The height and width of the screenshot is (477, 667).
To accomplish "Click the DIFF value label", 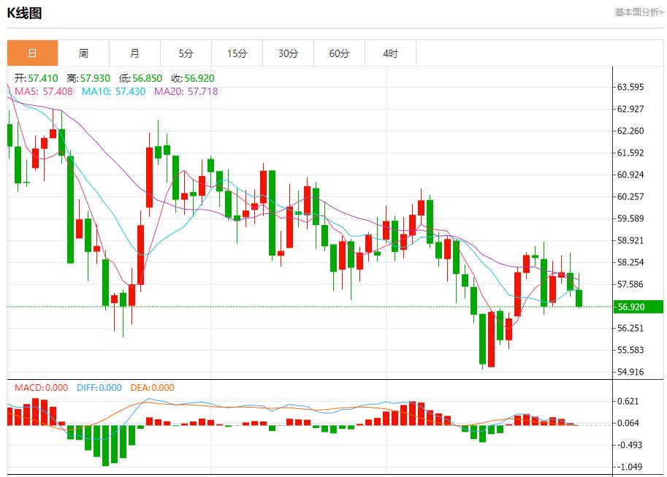I will 99,388.
